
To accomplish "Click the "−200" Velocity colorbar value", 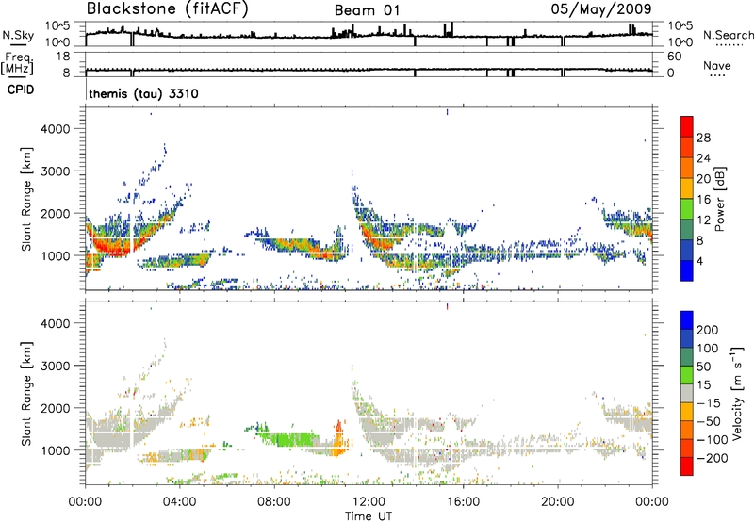I will point(712,458).
